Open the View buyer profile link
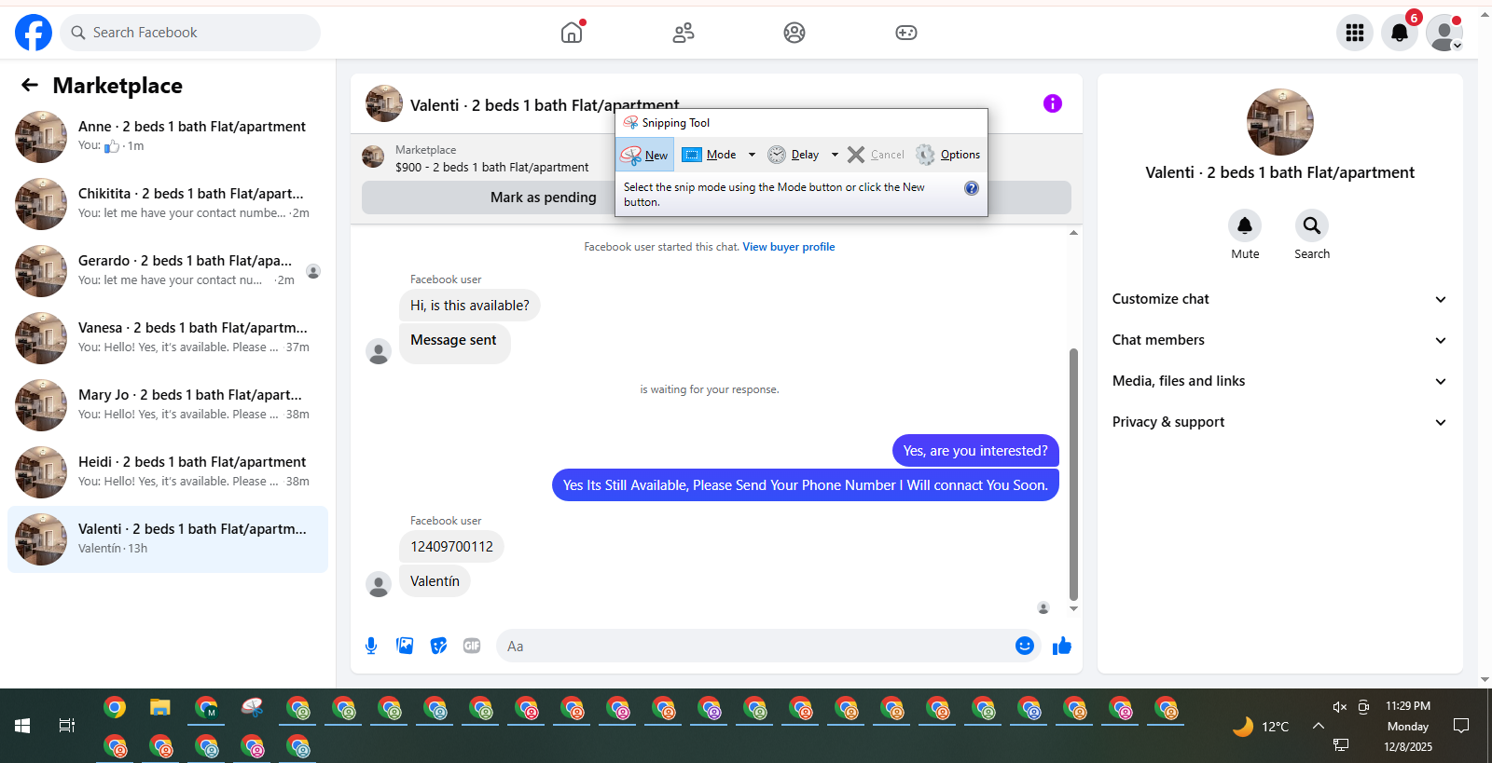Screen dimensions: 1492x763 point(789,247)
